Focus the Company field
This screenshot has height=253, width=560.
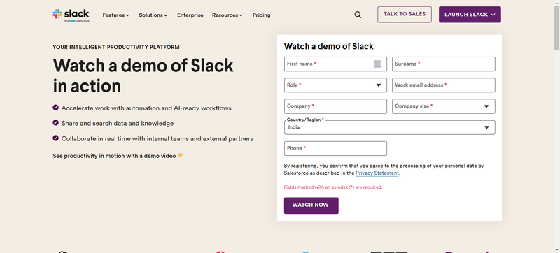[335, 106]
